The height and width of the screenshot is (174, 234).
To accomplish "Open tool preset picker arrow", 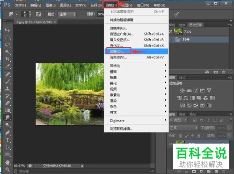I will pyautogui.click(x=16, y=14).
